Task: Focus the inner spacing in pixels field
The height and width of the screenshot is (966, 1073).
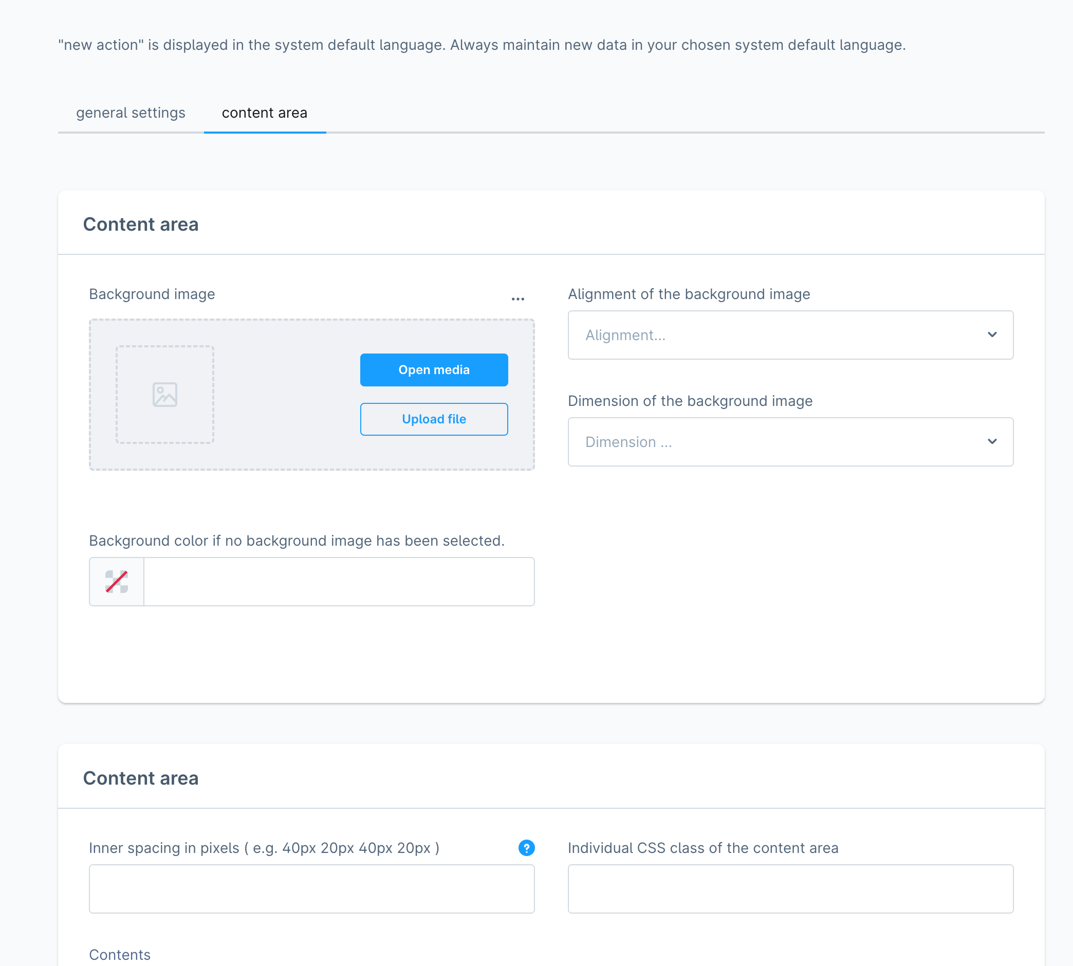Action: coord(311,888)
